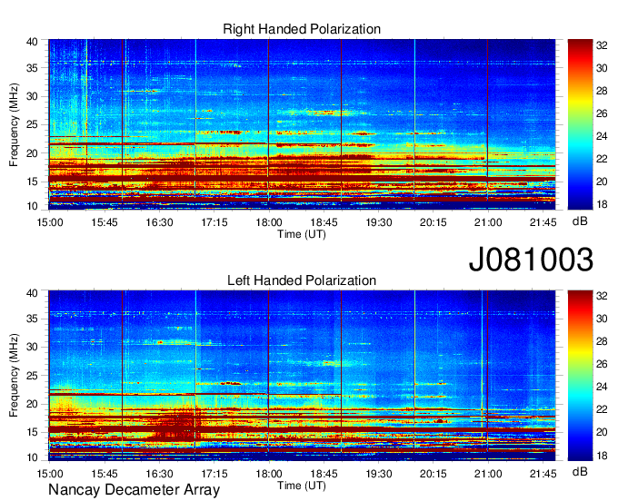Image resolution: width=618 pixels, height=501 pixels.
Task: Click "Time (UT)" label under upper plot
Action: (x=302, y=234)
